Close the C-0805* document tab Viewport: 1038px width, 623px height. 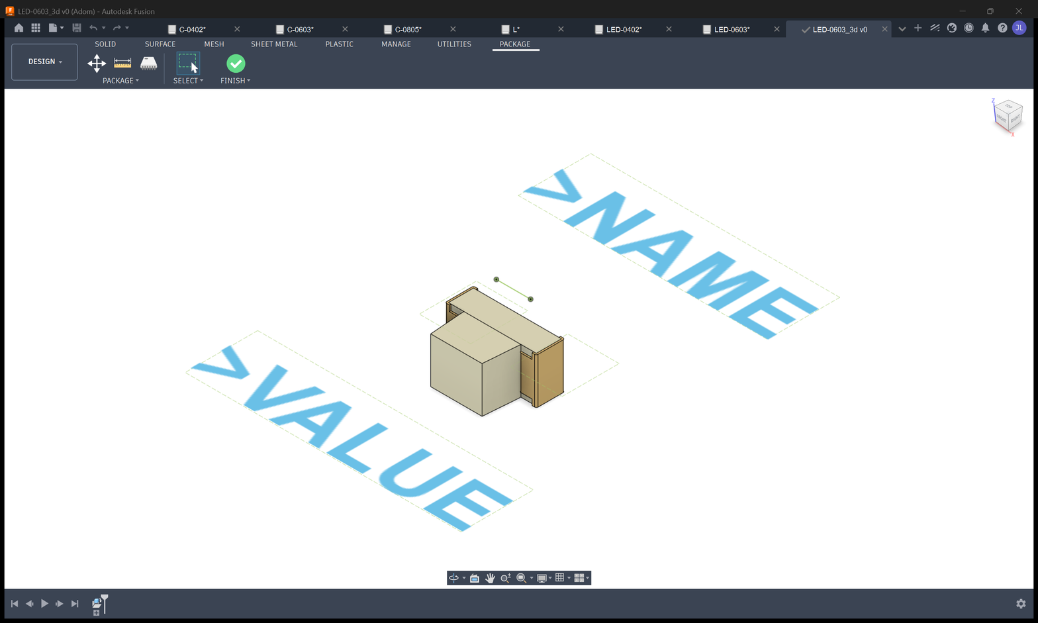[453, 29]
